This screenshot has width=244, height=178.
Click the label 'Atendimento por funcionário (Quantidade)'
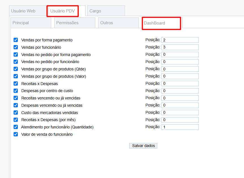point(57,127)
